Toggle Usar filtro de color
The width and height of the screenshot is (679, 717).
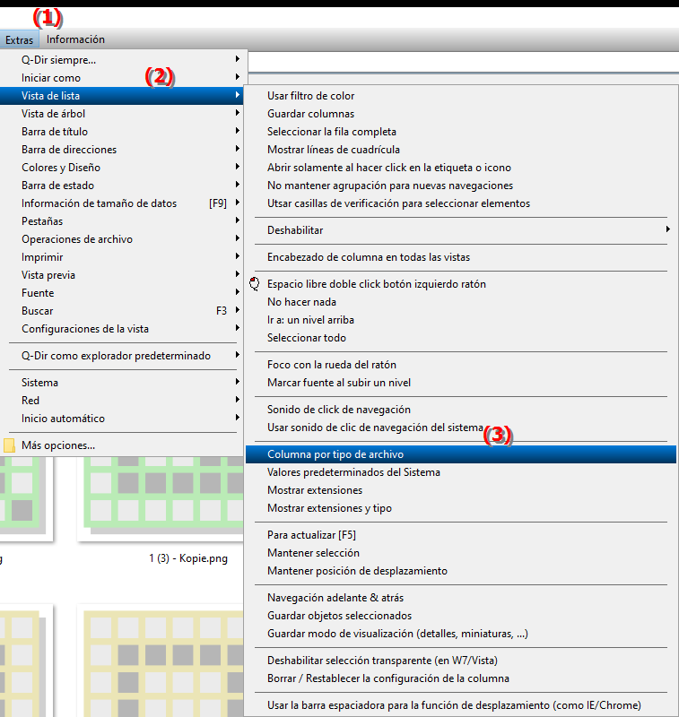[x=461, y=96]
